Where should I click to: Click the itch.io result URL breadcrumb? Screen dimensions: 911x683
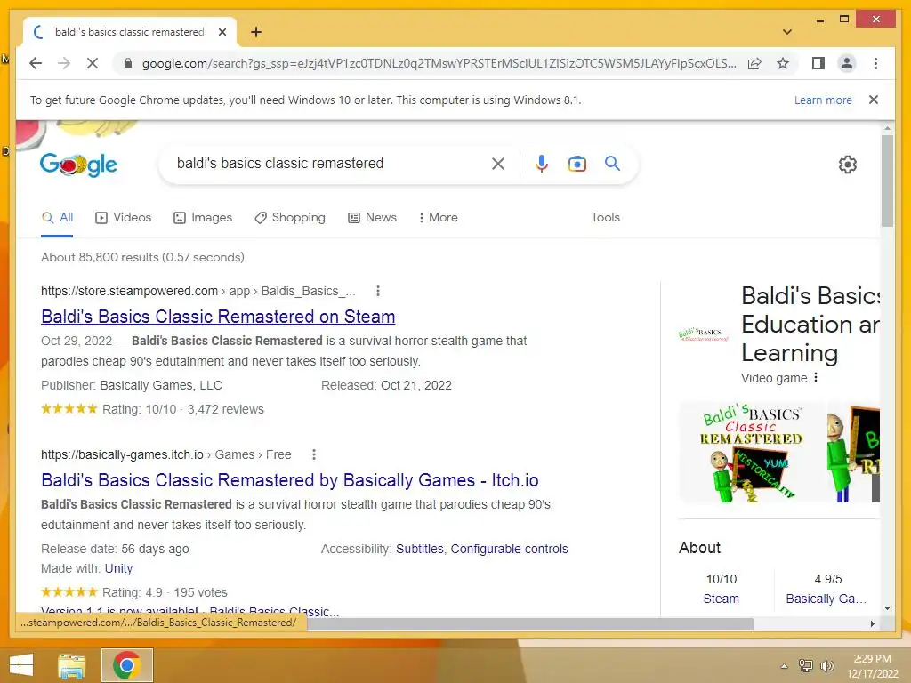(x=166, y=454)
